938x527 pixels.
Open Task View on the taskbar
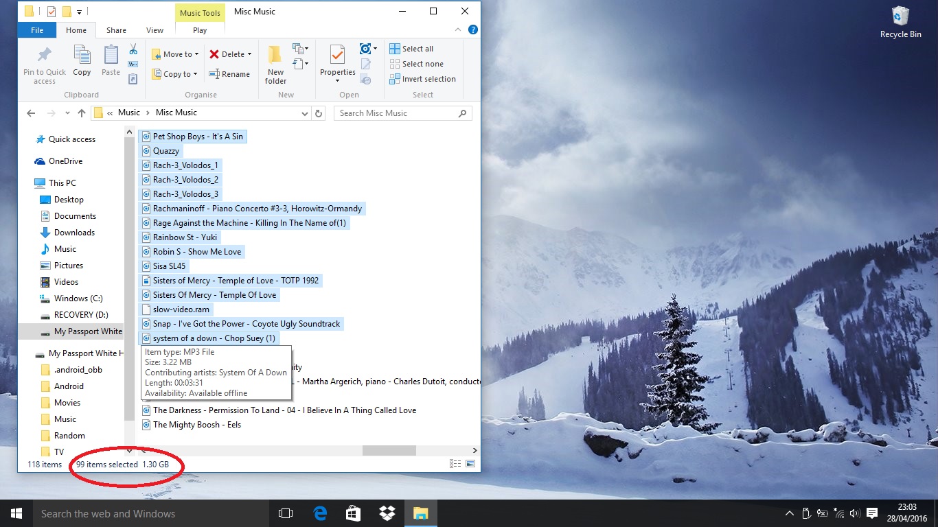tap(286, 513)
